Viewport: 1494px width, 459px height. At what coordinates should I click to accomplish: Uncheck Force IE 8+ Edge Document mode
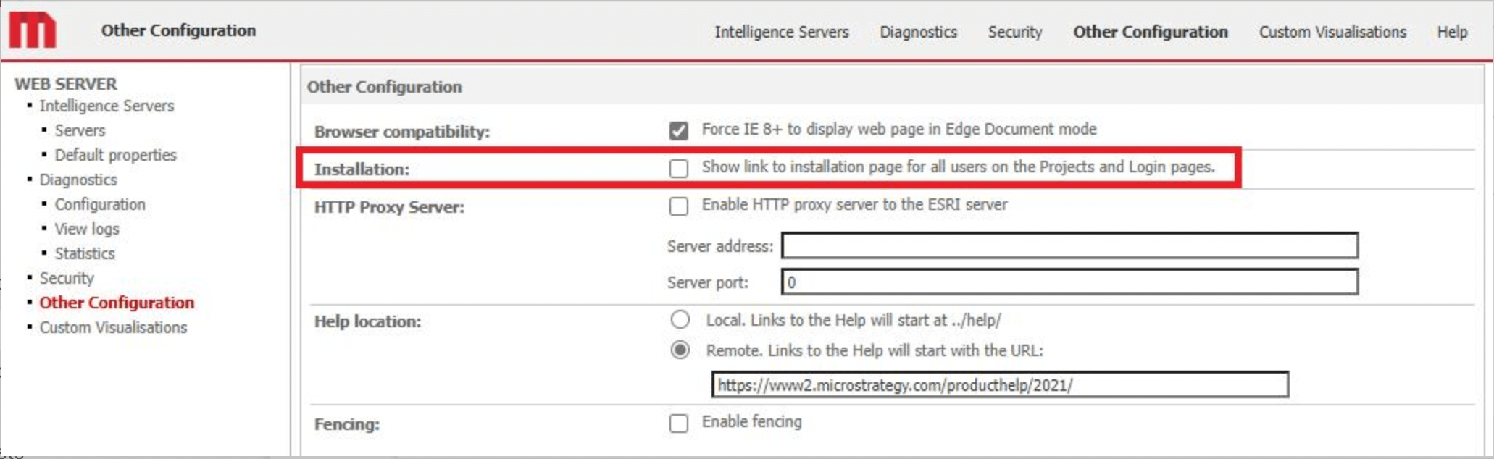coord(678,131)
